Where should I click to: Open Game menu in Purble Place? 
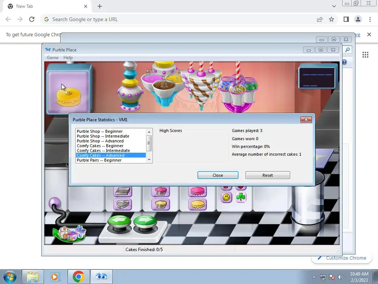click(52, 58)
